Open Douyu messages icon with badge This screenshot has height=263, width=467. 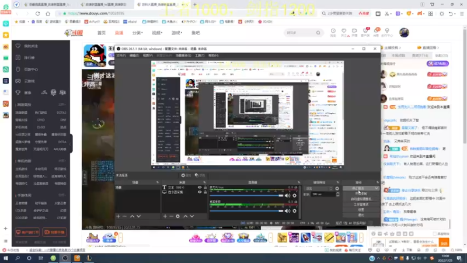coord(377,32)
